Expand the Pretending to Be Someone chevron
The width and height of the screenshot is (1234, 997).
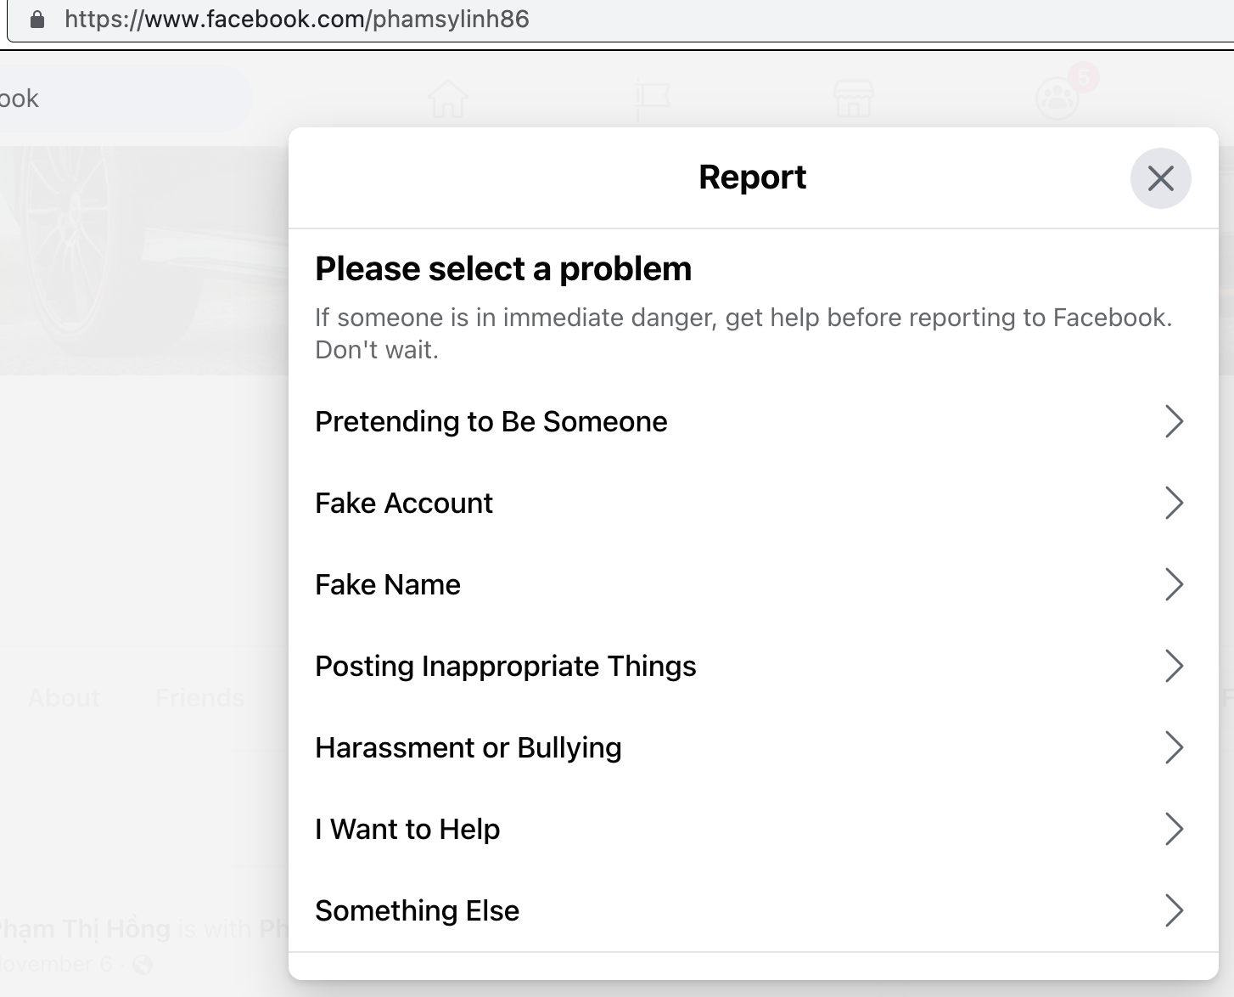[x=1174, y=421]
